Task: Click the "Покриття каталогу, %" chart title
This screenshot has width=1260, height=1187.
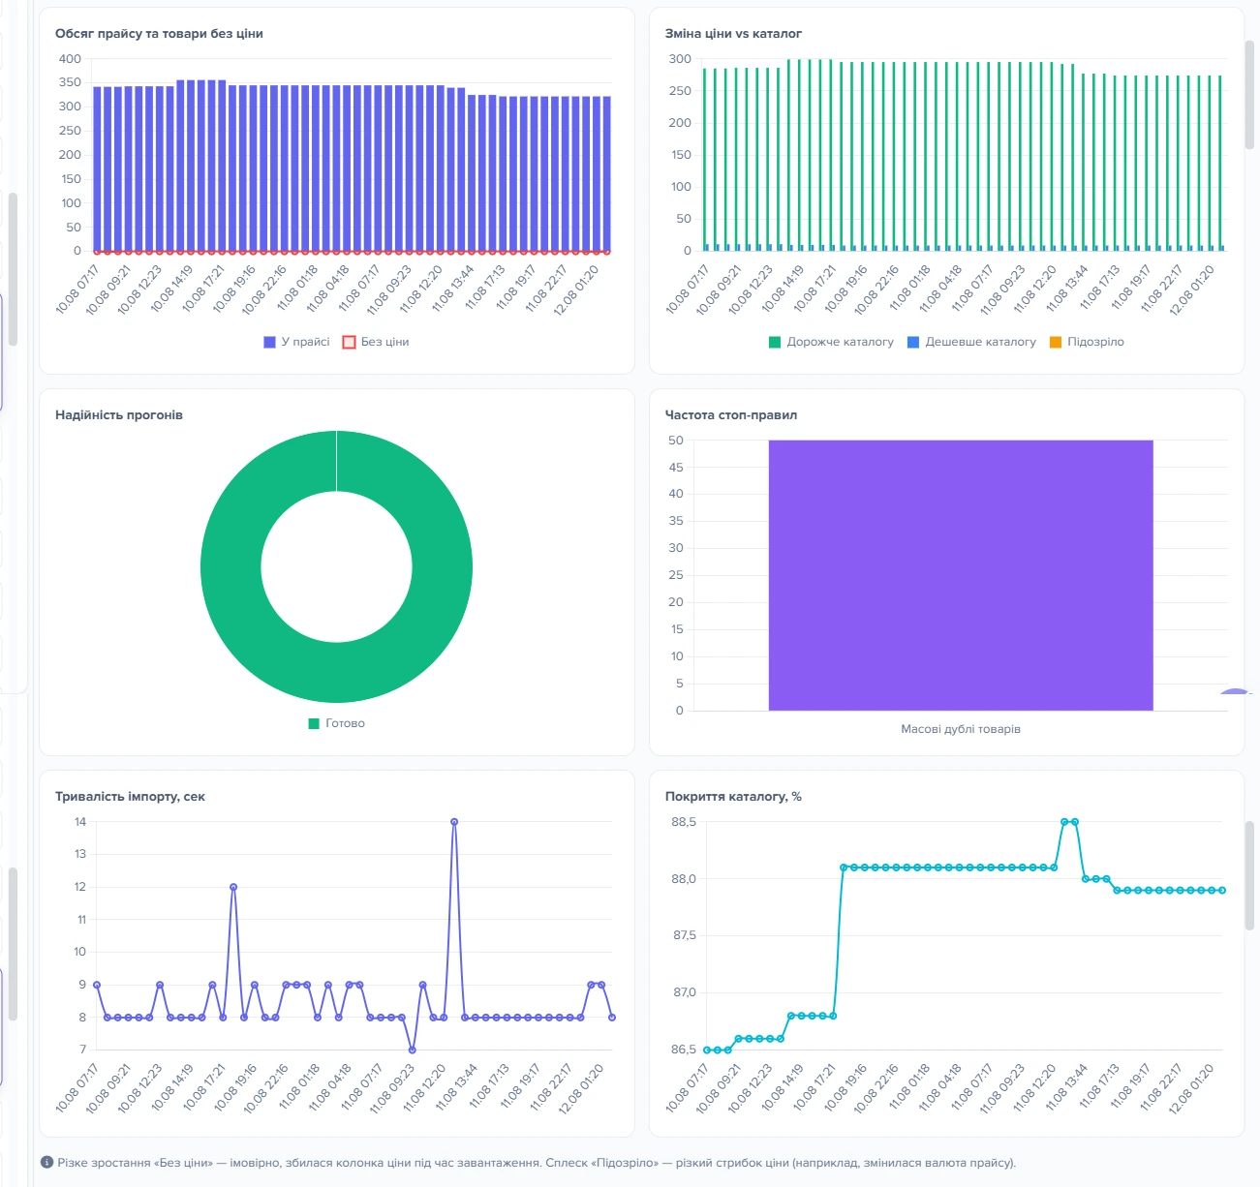Action: (x=733, y=796)
